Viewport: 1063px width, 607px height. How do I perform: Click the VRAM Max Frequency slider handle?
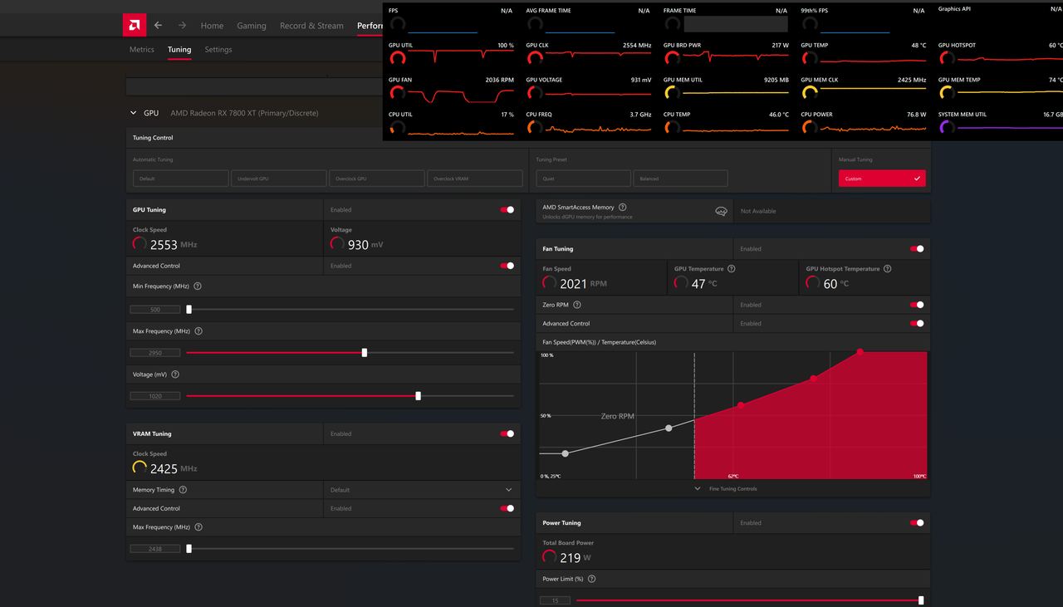(x=189, y=549)
